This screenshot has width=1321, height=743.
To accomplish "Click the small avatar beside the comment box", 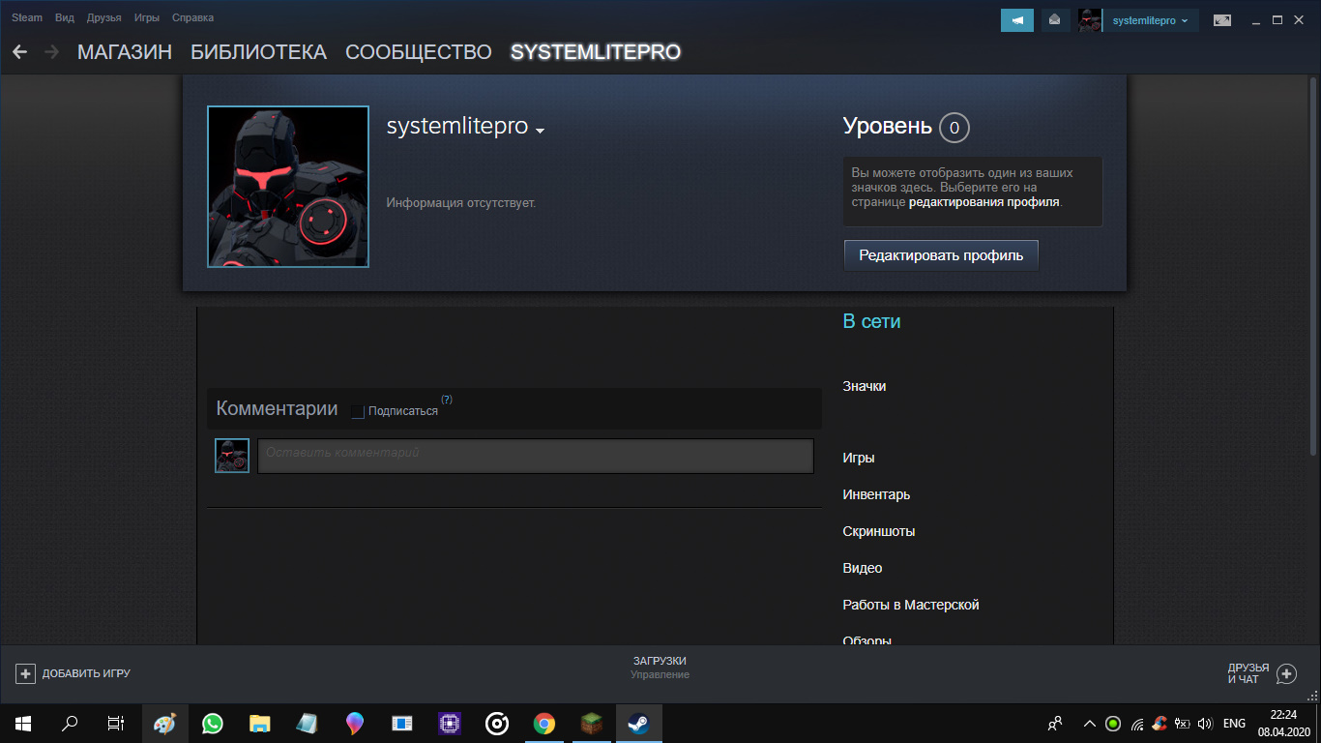I will (x=232, y=456).
